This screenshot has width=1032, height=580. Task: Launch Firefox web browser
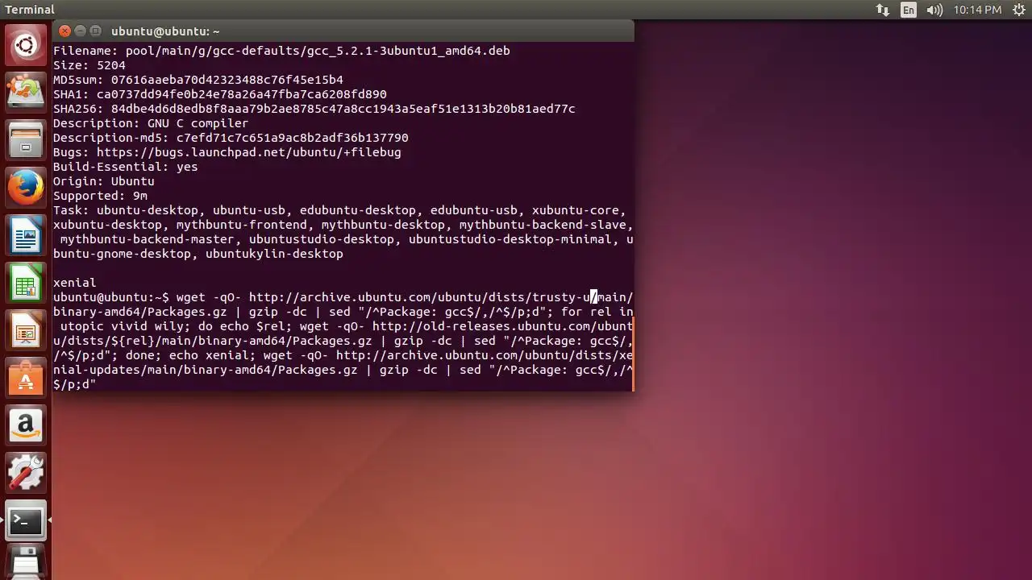point(26,188)
